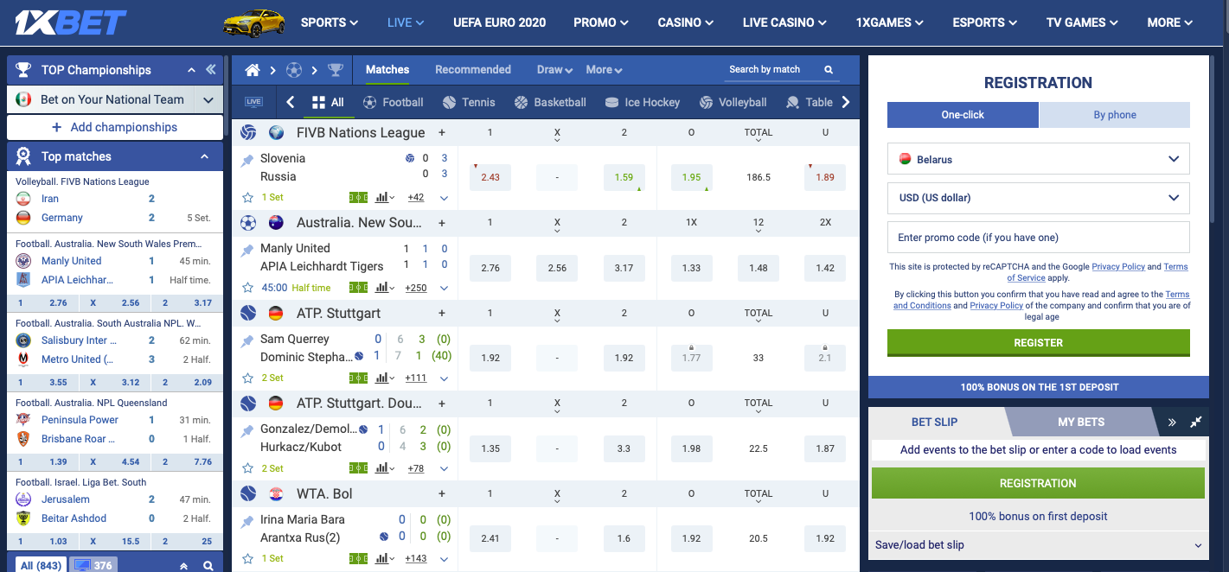
Task: Open the USD (US dollar) currency dropdown
Action: click(x=1038, y=198)
